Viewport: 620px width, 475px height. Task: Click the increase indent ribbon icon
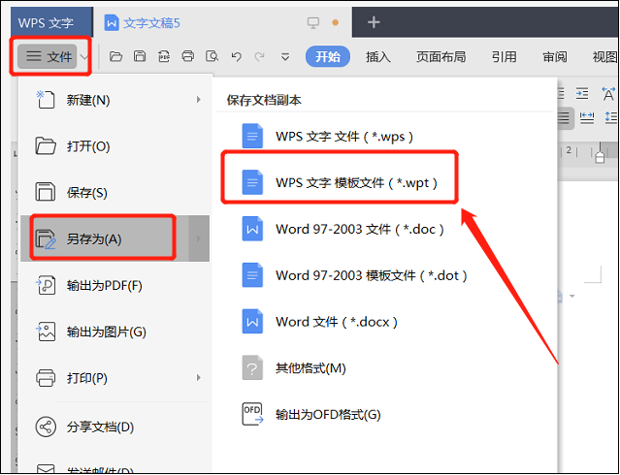[582, 94]
